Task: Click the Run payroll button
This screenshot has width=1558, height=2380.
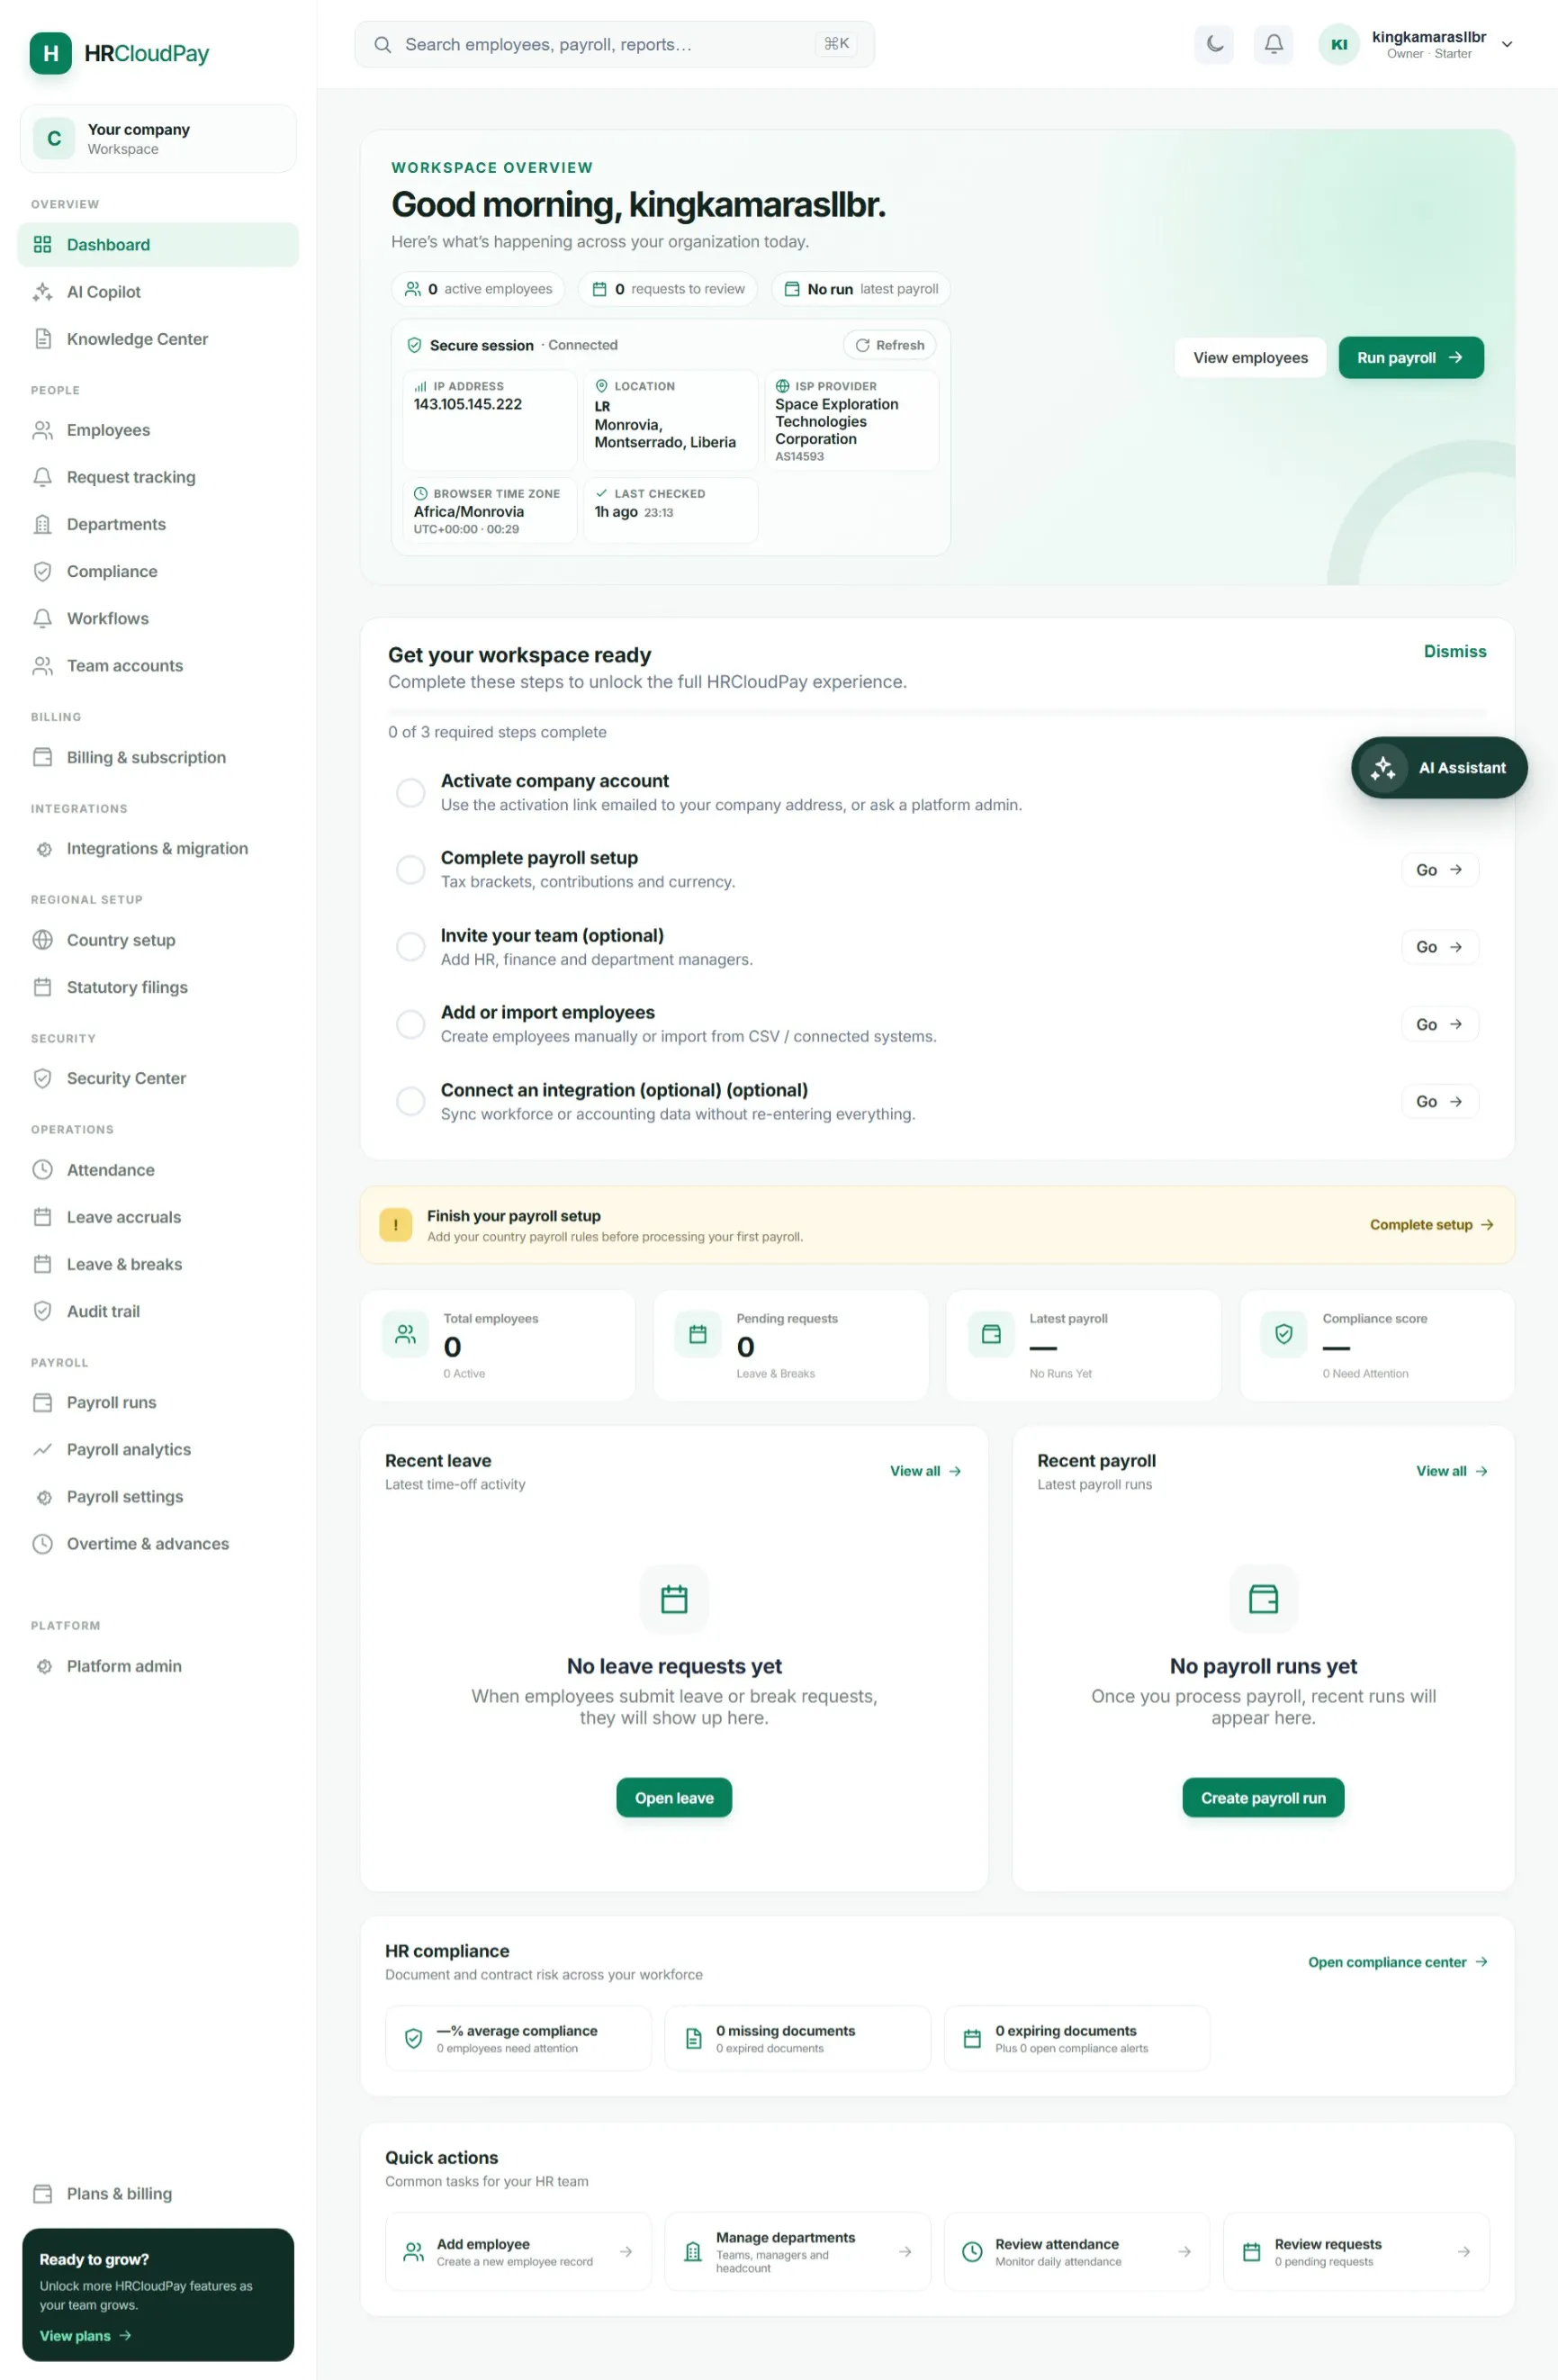Action: [1410, 358]
